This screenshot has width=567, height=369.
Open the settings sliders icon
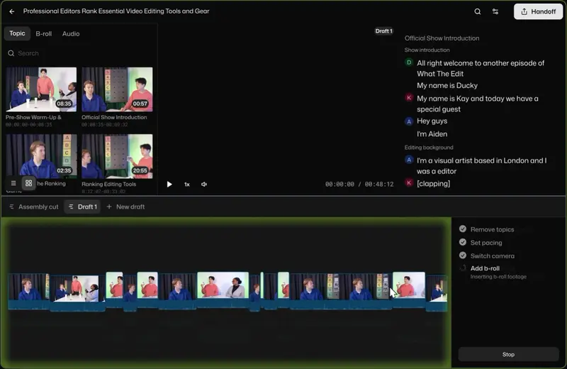[495, 11]
